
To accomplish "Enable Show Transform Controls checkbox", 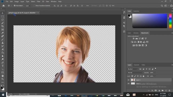I will pos(34,6).
